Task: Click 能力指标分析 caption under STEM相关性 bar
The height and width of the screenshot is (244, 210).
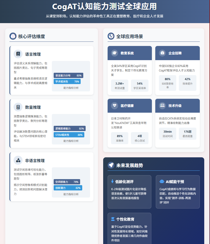Action: (x=71, y=141)
